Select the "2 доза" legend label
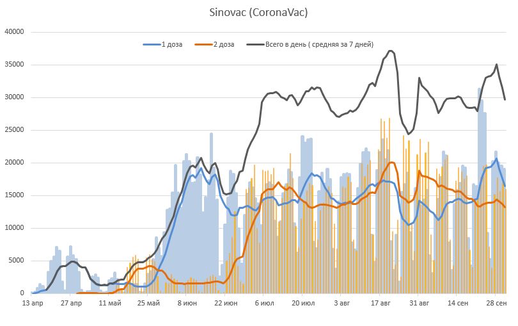 (x=223, y=44)
